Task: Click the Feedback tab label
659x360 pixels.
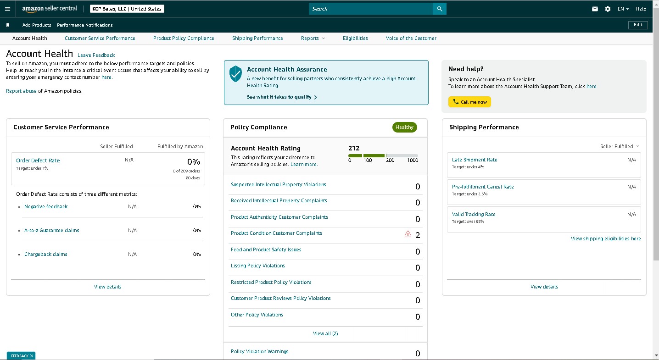Action: (20, 356)
